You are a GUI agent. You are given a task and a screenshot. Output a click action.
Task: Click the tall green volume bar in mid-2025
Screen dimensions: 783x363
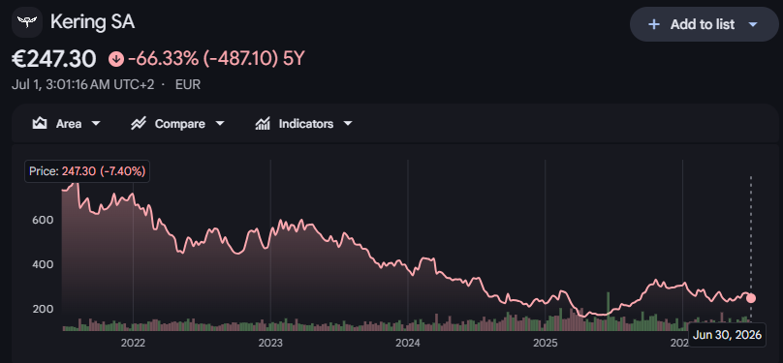[608, 311]
